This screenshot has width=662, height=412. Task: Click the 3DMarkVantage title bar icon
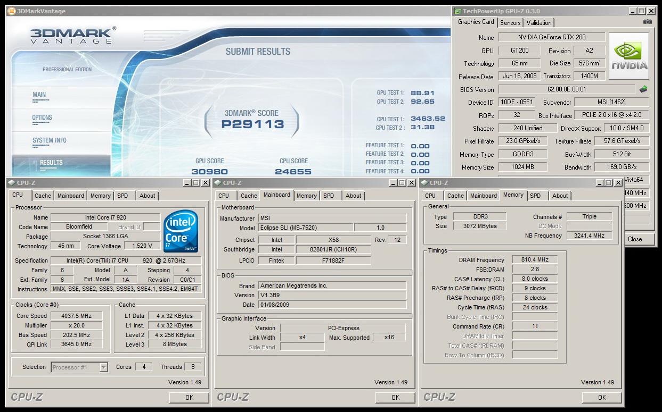tap(11, 11)
